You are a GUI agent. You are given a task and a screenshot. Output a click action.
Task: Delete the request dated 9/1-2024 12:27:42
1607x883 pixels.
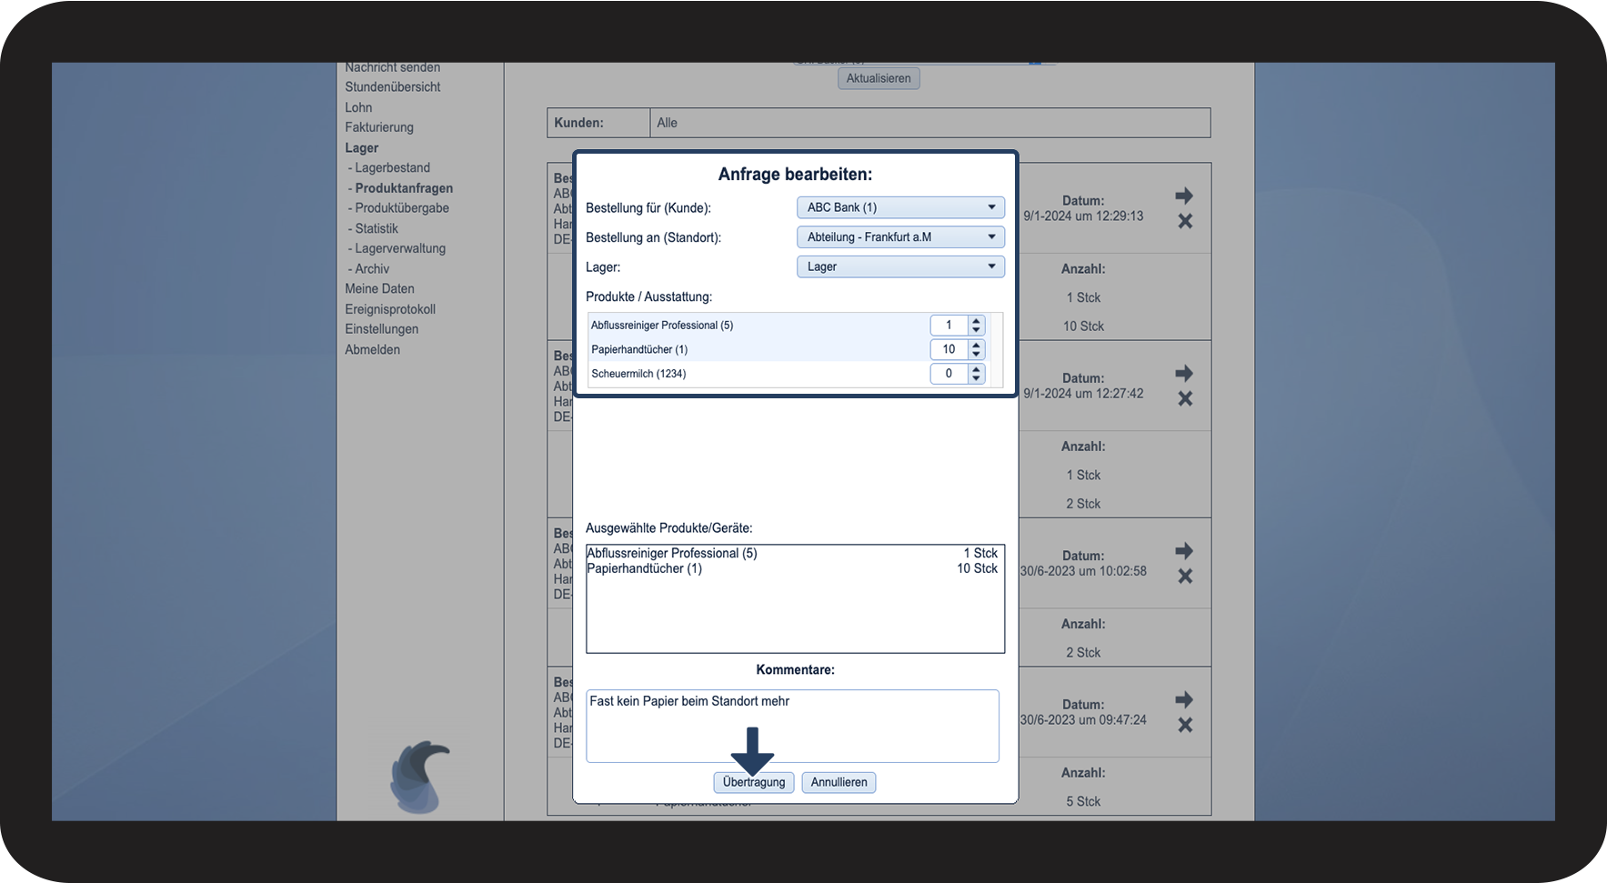(x=1185, y=398)
